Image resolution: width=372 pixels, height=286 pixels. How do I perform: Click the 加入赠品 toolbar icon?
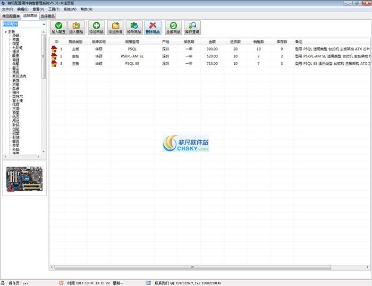pyautogui.click(x=76, y=26)
